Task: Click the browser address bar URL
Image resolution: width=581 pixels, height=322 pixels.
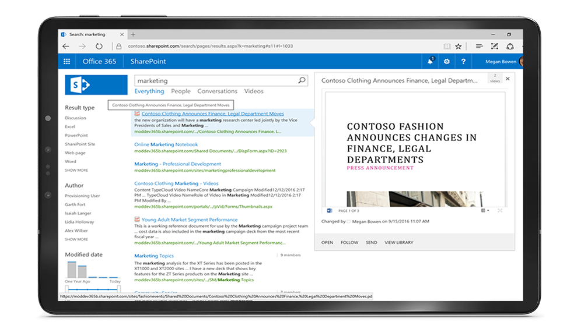Action: pyautogui.click(x=210, y=46)
